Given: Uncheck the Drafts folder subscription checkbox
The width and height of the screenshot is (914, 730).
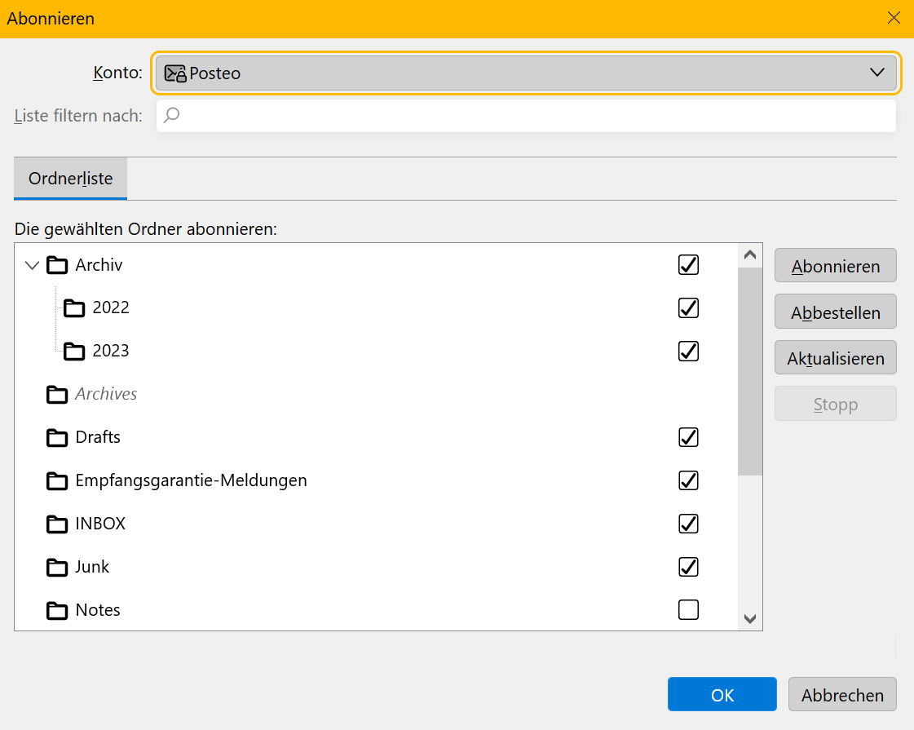Looking at the screenshot, I should point(688,437).
